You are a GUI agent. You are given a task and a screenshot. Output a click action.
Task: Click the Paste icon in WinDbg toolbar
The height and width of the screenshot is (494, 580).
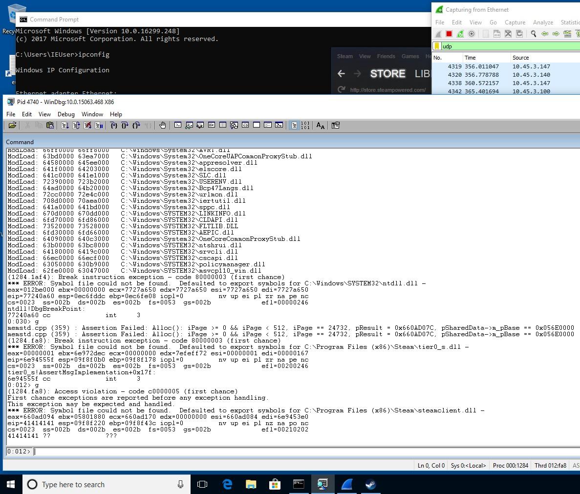[50, 126]
